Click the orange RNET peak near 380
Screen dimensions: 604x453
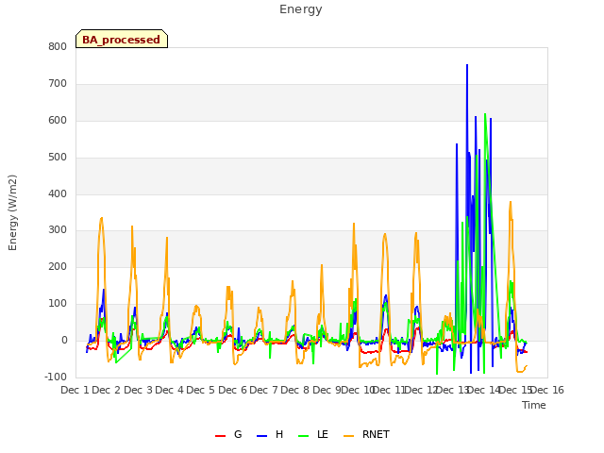point(511,203)
